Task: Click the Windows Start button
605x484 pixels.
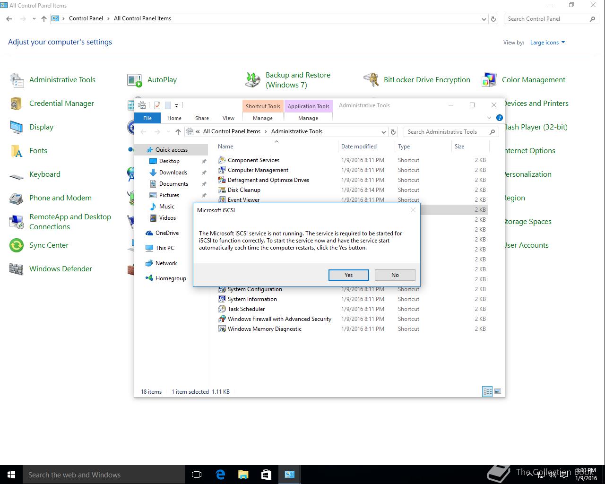Action: pyautogui.click(x=11, y=475)
